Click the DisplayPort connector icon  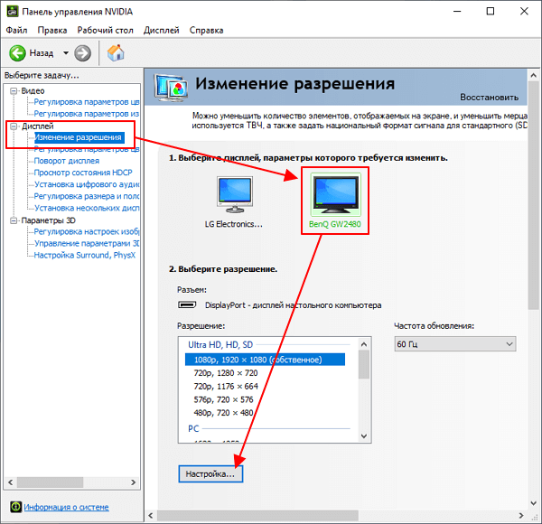(187, 304)
